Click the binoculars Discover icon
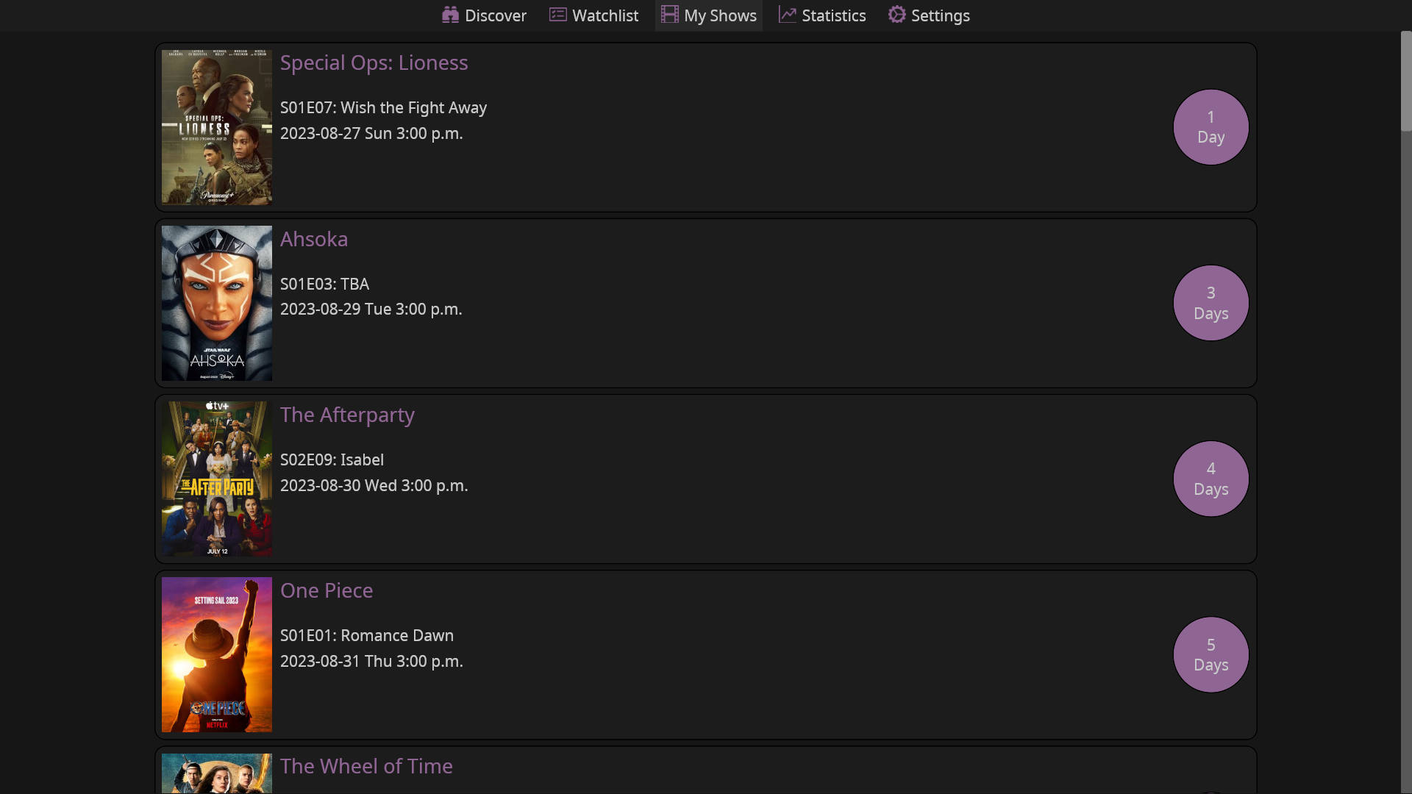This screenshot has width=1412, height=794. 449,15
